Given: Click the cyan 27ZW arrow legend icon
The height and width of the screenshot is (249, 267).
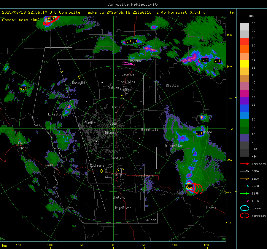Looking at the screenshot, I should [x=244, y=186].
